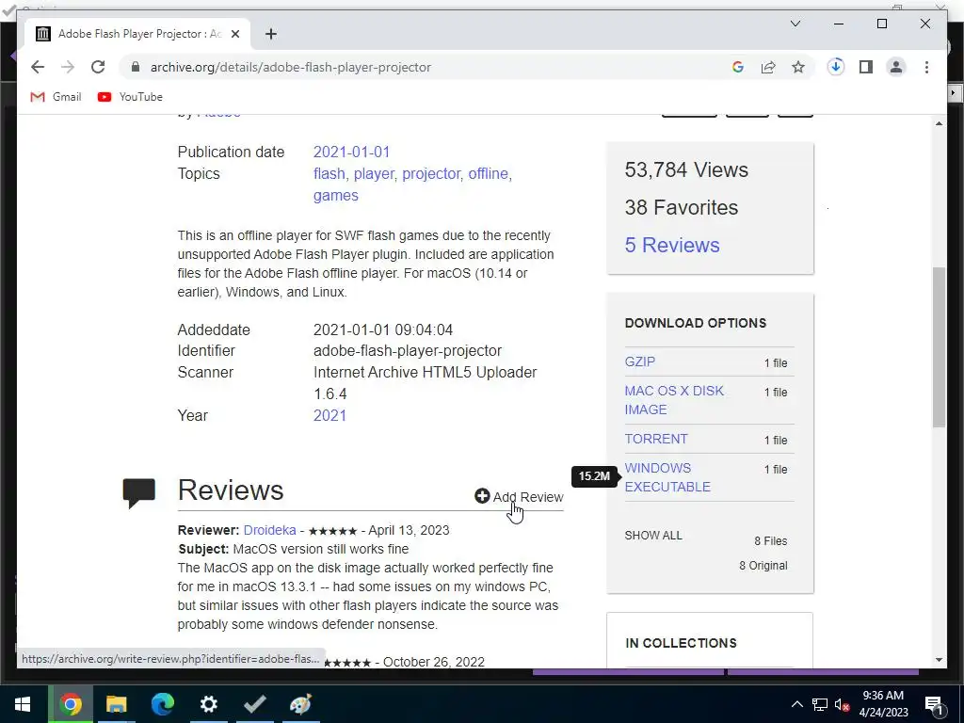
Task: Download the GZIP file
Action: click(640, 361)
